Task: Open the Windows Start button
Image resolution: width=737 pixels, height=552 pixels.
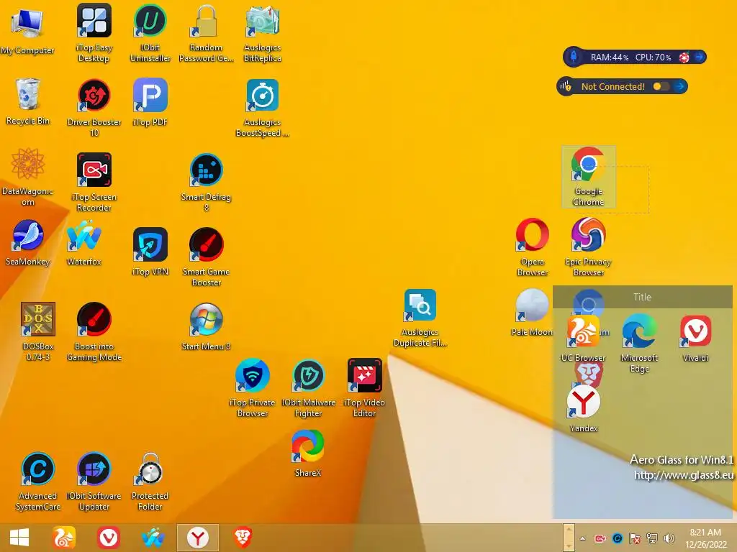Action: (19, 538)
